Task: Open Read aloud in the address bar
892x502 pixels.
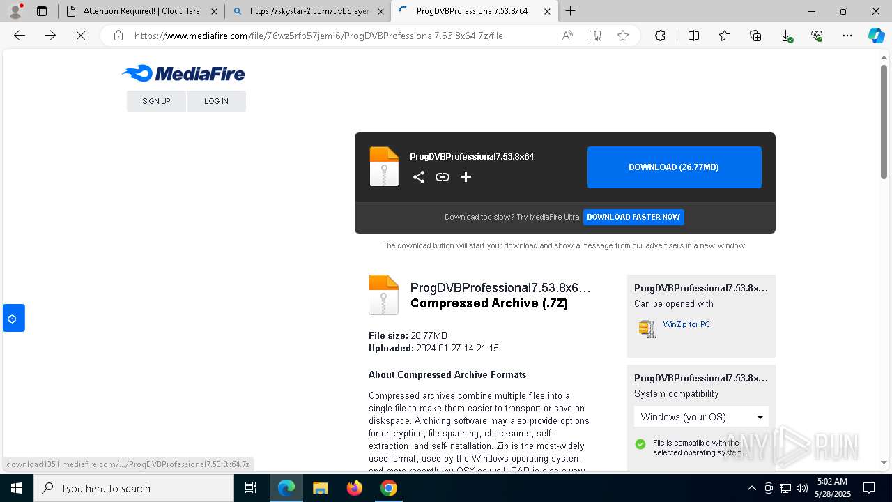Action: pos(567,36)
